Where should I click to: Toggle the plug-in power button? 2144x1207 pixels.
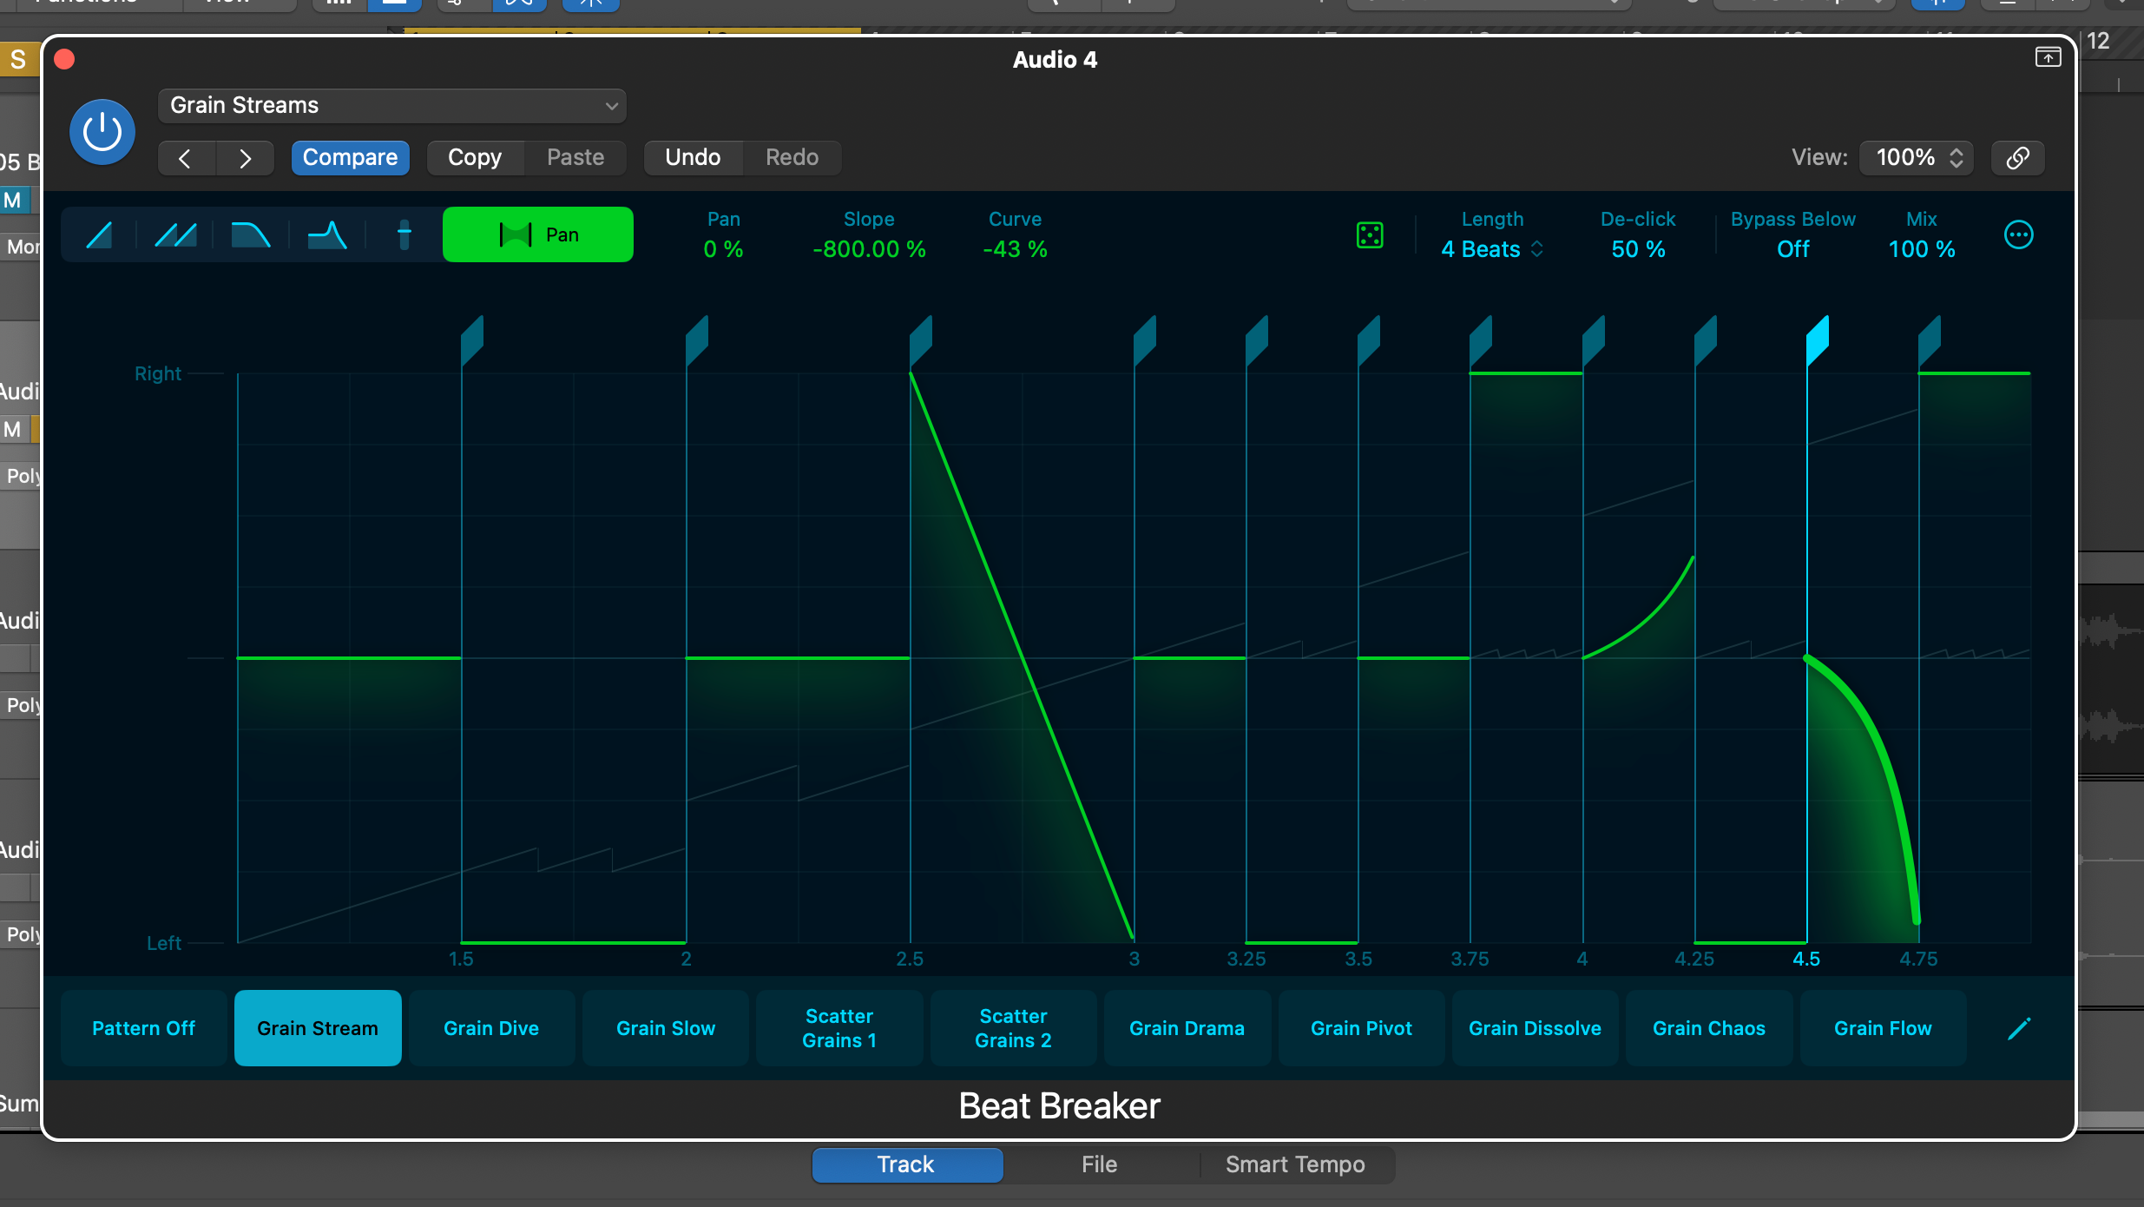pyautogui.click(x=102, y=132)
